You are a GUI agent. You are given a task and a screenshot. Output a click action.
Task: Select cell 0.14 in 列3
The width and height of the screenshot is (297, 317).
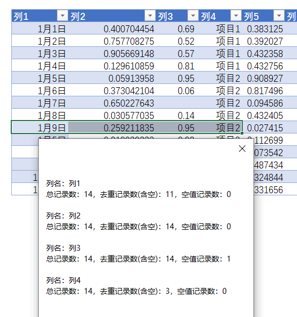177,115
